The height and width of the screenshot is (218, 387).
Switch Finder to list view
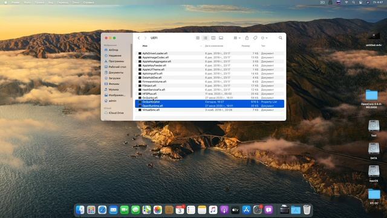click(x=206, y=38)
